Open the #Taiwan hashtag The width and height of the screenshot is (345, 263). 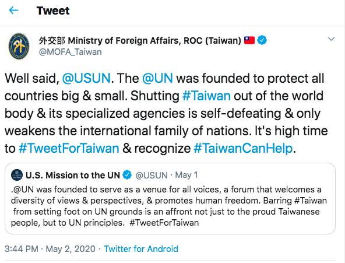[x=206, y=96]
